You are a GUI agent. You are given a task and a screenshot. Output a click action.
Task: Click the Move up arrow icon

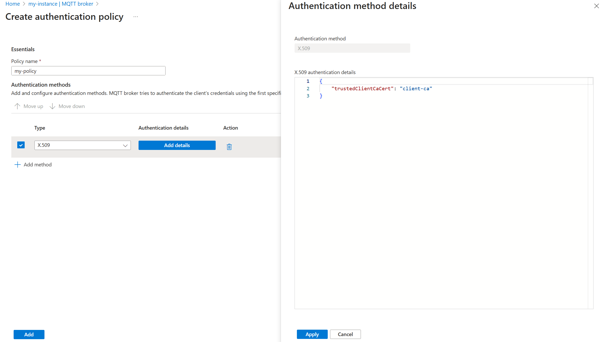(17, 106)
